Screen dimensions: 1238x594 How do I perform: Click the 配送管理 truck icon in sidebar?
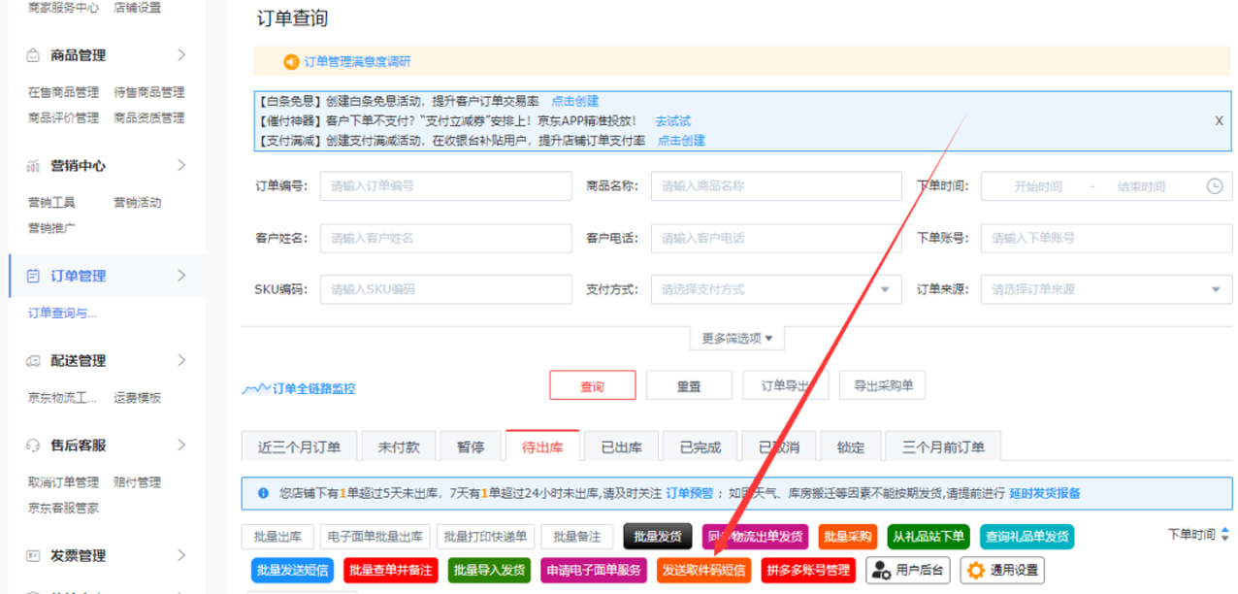point(33,361)
